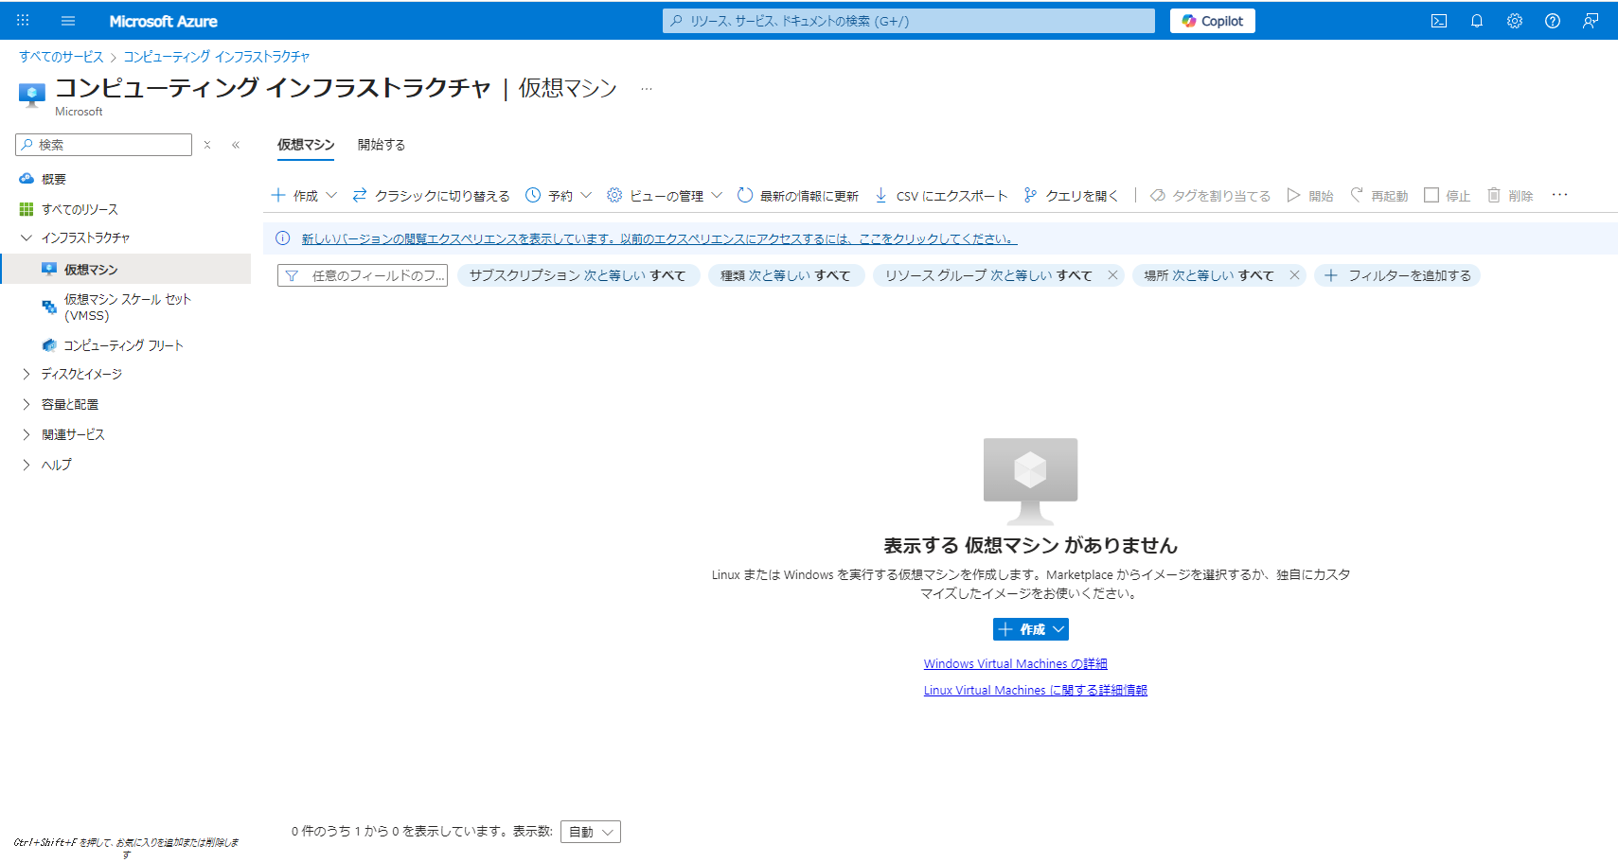Collapse the sidebar with double chevron
This screenshot has height=862, width=1618.
[x=236, y=145]
